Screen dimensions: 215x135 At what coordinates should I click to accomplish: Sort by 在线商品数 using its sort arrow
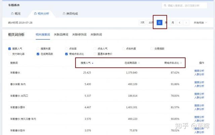[x=139, y=63]
